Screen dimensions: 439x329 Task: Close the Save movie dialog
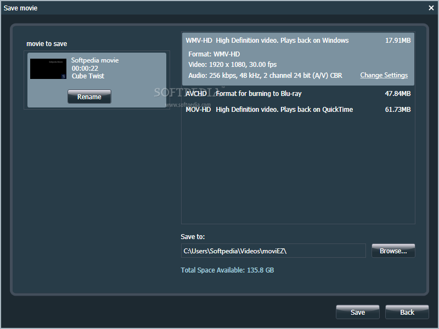click(431, 8)
